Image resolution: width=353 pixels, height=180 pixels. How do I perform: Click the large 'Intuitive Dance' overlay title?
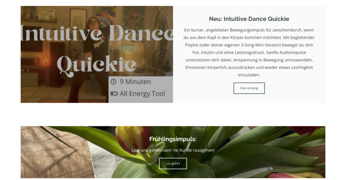(x=97, y=34)
